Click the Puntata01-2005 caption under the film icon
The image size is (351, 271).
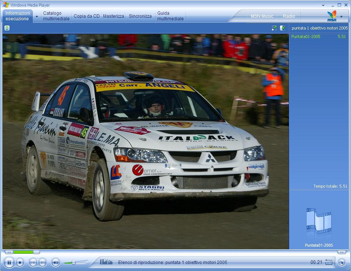click(x=319, y=245)
